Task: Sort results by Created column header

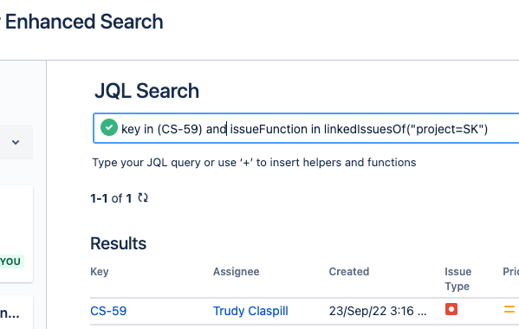Action: pyautogui.click(x=349, y=272)
